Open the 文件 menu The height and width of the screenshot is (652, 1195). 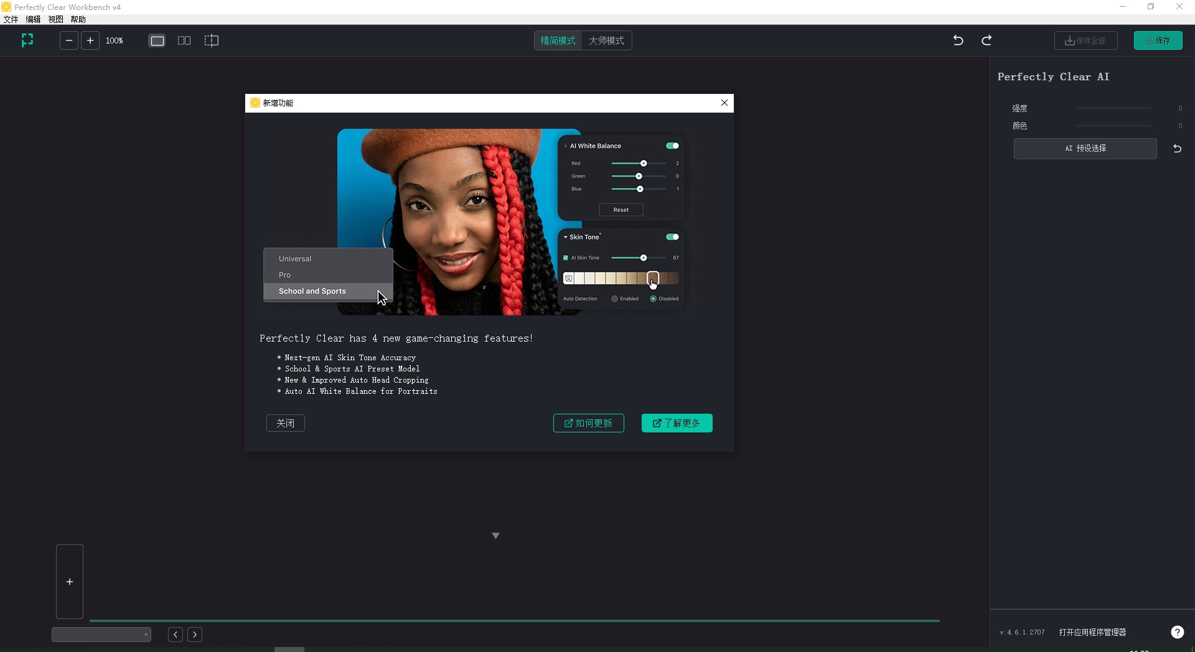click(11, 19)
